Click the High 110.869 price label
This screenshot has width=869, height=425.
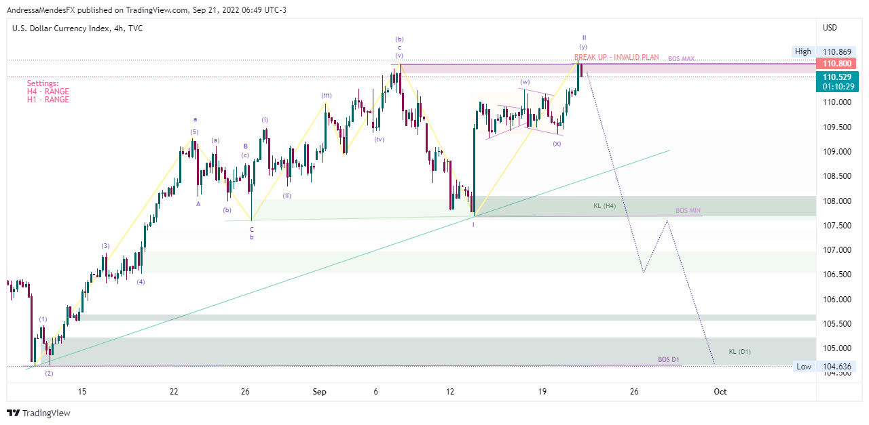coord(824,52)
